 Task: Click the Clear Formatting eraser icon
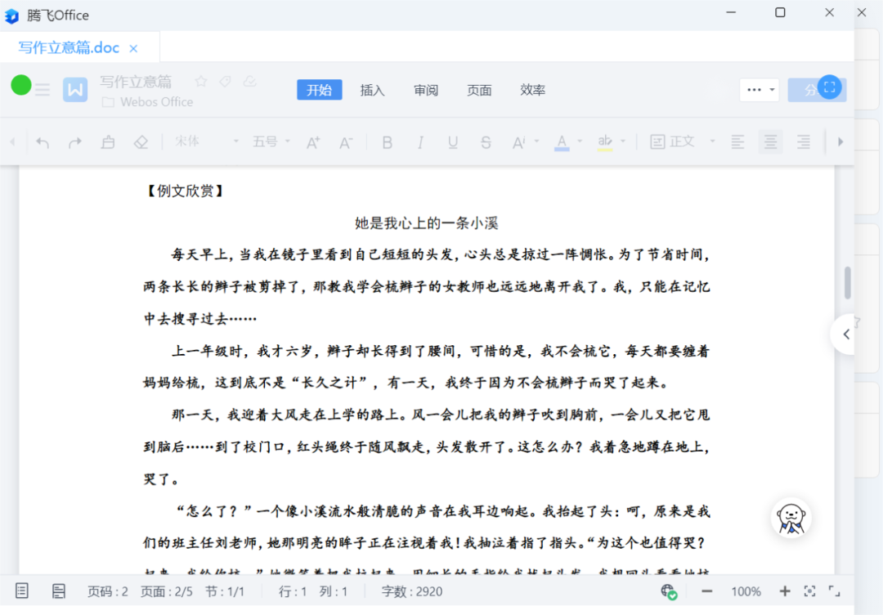click(x=141, y=141)
